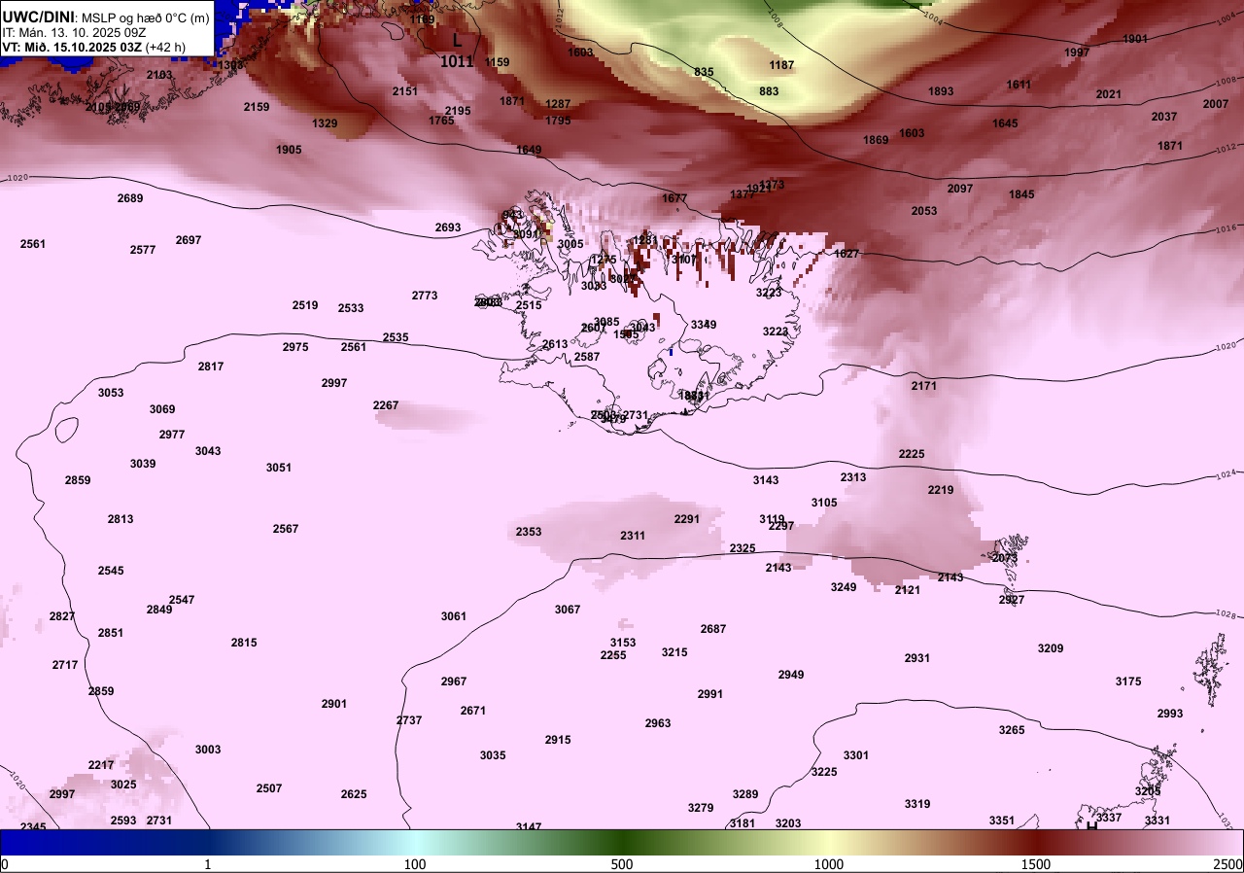Click the map value 3003
Screen dimensions: 1244x873
[x=208, y=750]
